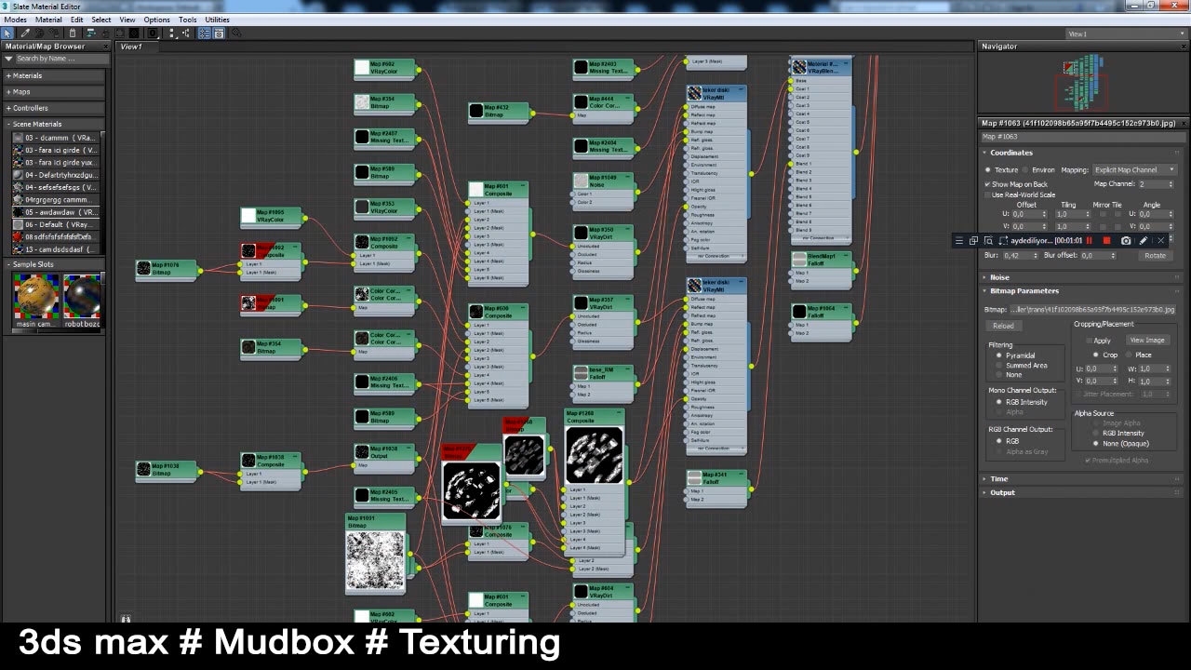The image size is (1191, 670).
Task: Click the Reload button
Action: click(1003, 326)
